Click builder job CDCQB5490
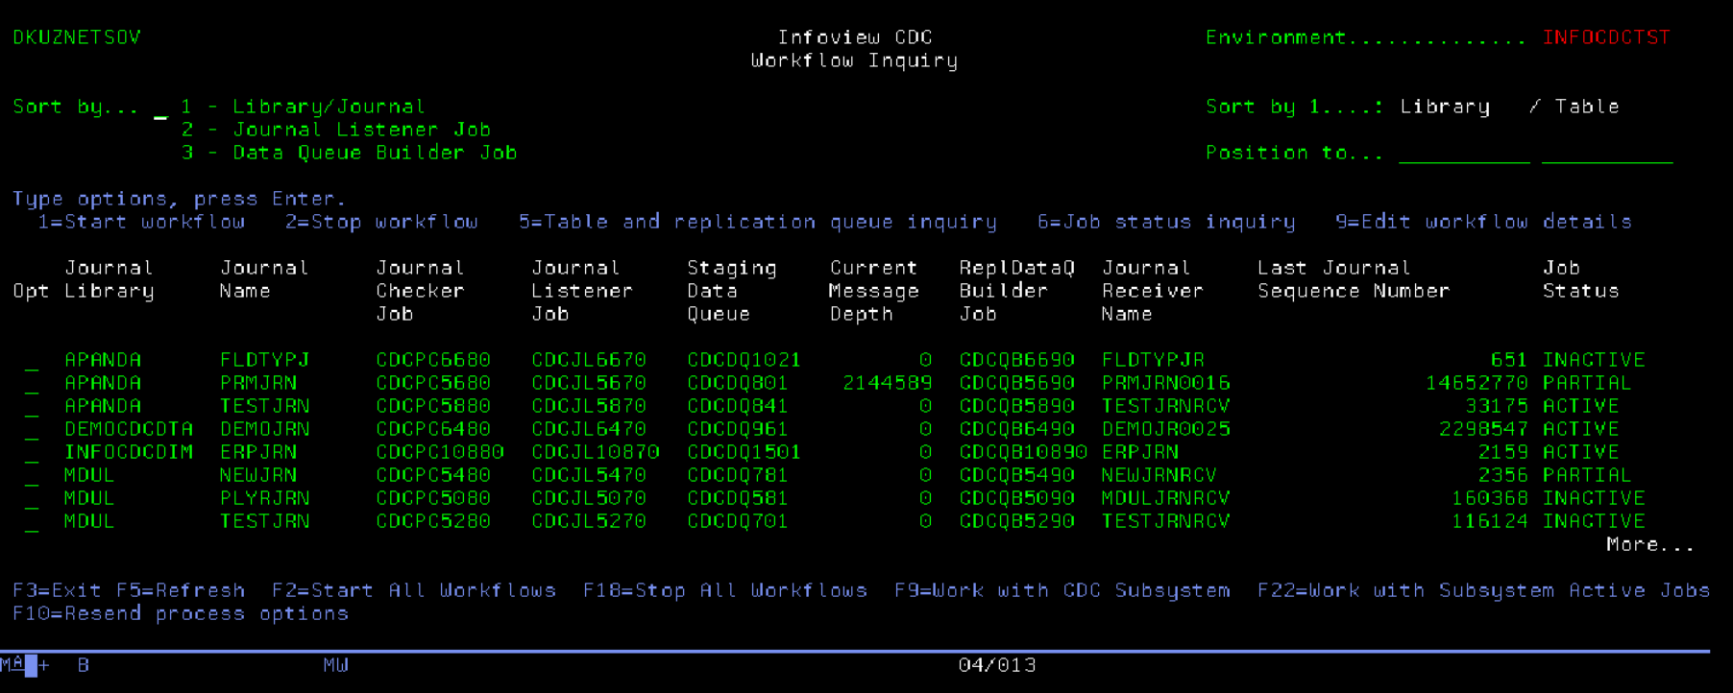 pos(1017,475)
